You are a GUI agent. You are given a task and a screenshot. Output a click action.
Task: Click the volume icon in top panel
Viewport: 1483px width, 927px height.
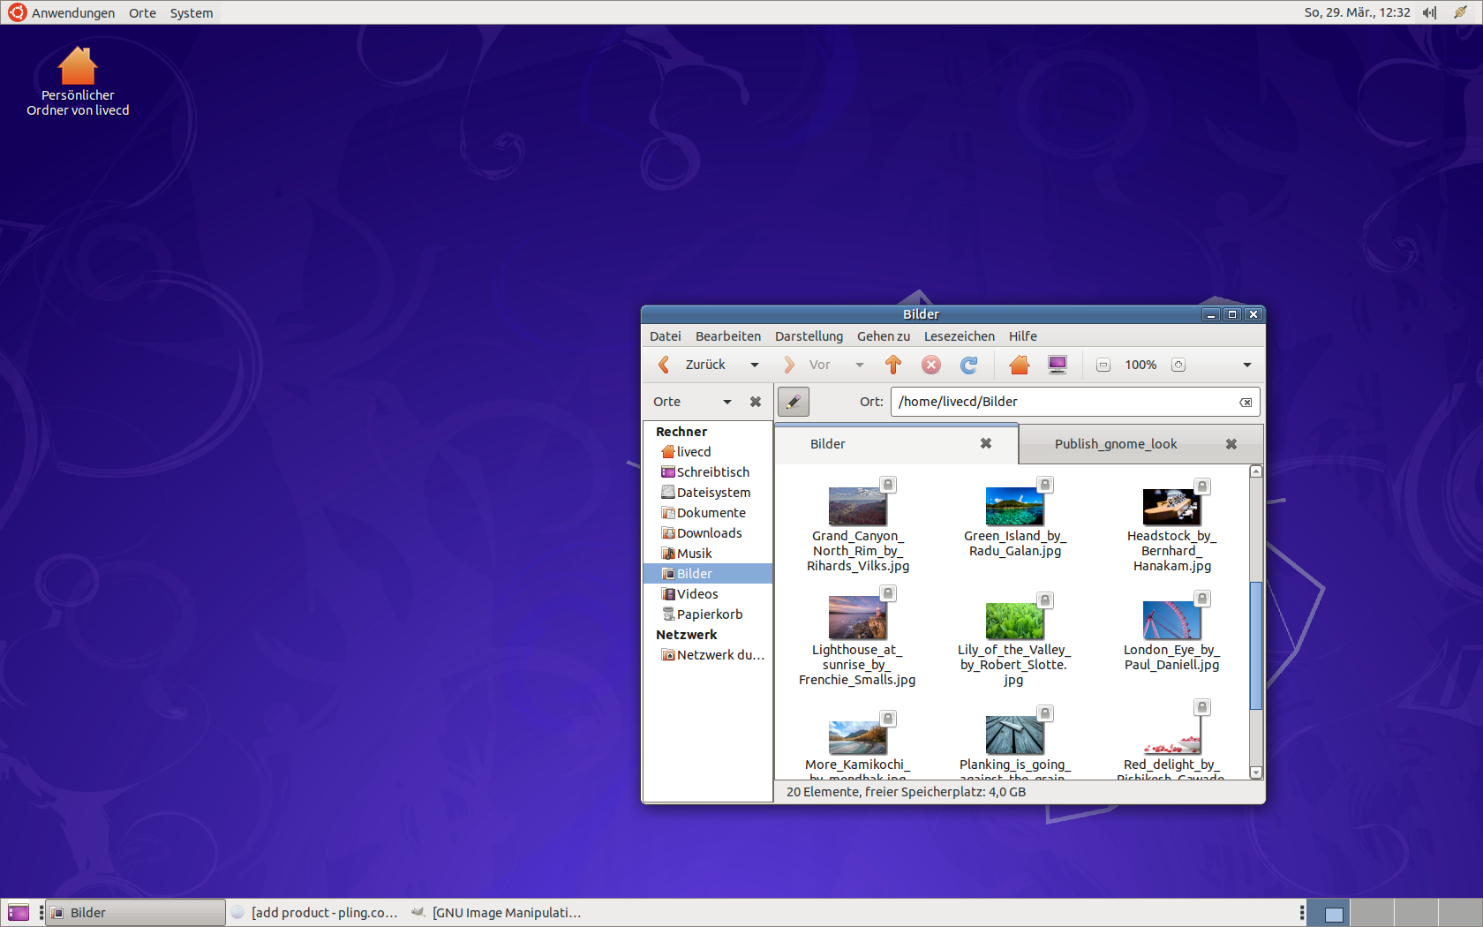(x=1430, y=12)
